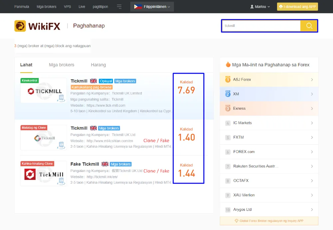Click the search field containing tickmill

point(261,26)
